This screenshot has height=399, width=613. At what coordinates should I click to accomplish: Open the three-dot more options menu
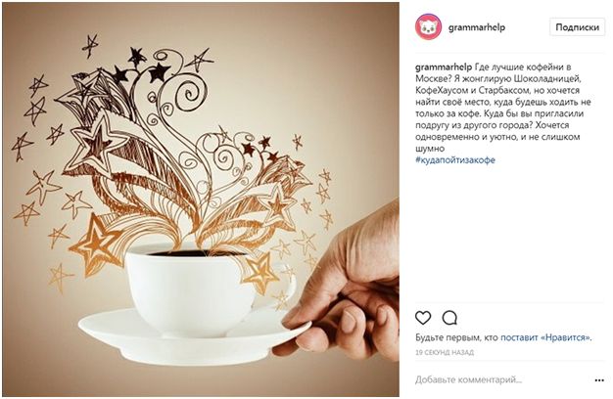(599, 380)
